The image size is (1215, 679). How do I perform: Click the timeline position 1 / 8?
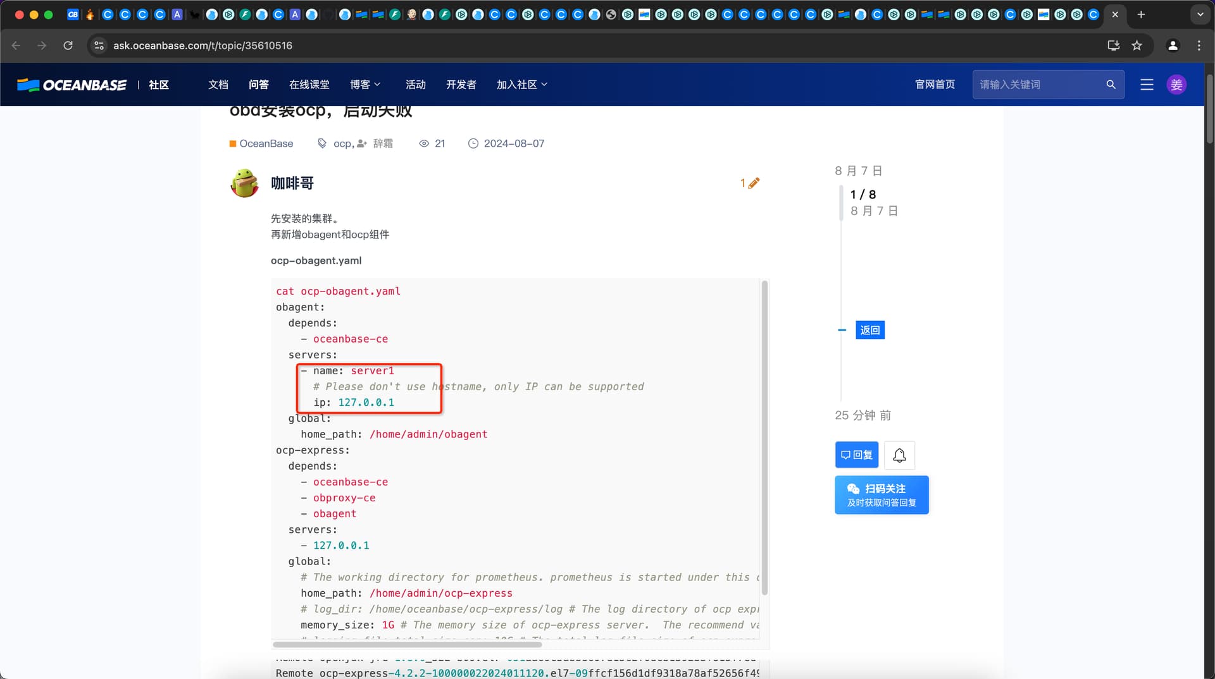point(863,195)
